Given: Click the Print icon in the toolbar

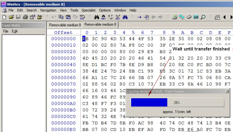Looking at the screenshot, I should tap(25, 17).
